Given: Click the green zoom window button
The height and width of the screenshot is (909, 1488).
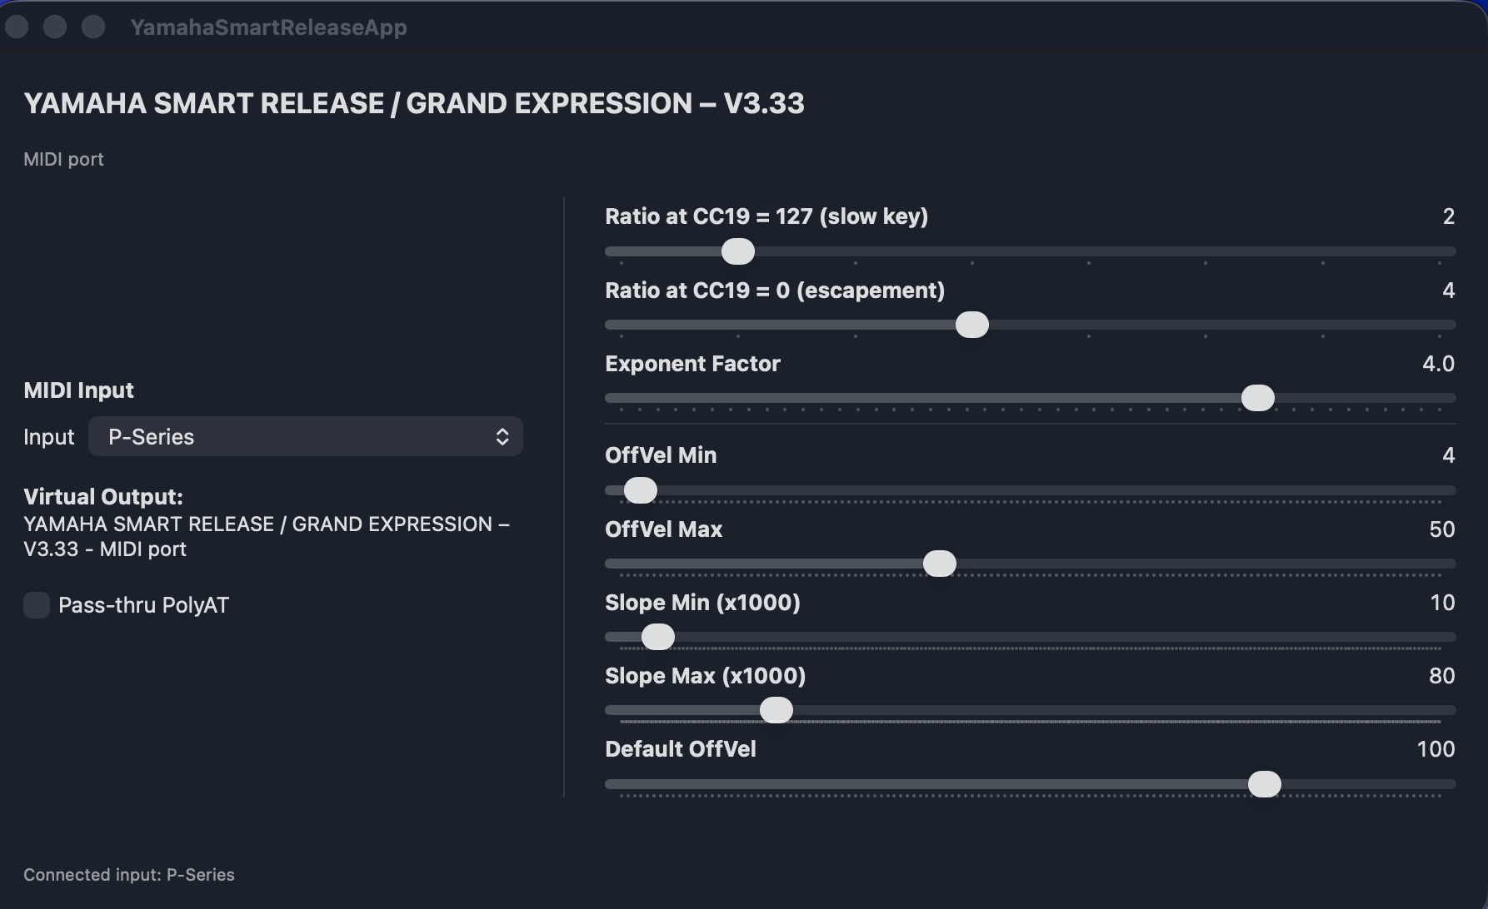Looking at the screenshot, I should pos(93,27).
